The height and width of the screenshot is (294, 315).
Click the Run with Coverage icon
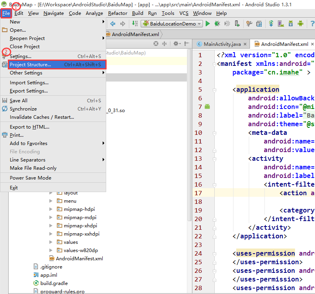pyautogui.click(x=227, y=24)
